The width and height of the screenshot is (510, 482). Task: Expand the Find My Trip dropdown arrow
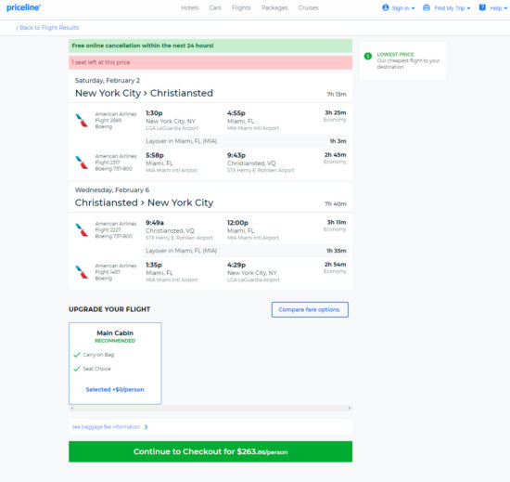[x=468, y=8]
